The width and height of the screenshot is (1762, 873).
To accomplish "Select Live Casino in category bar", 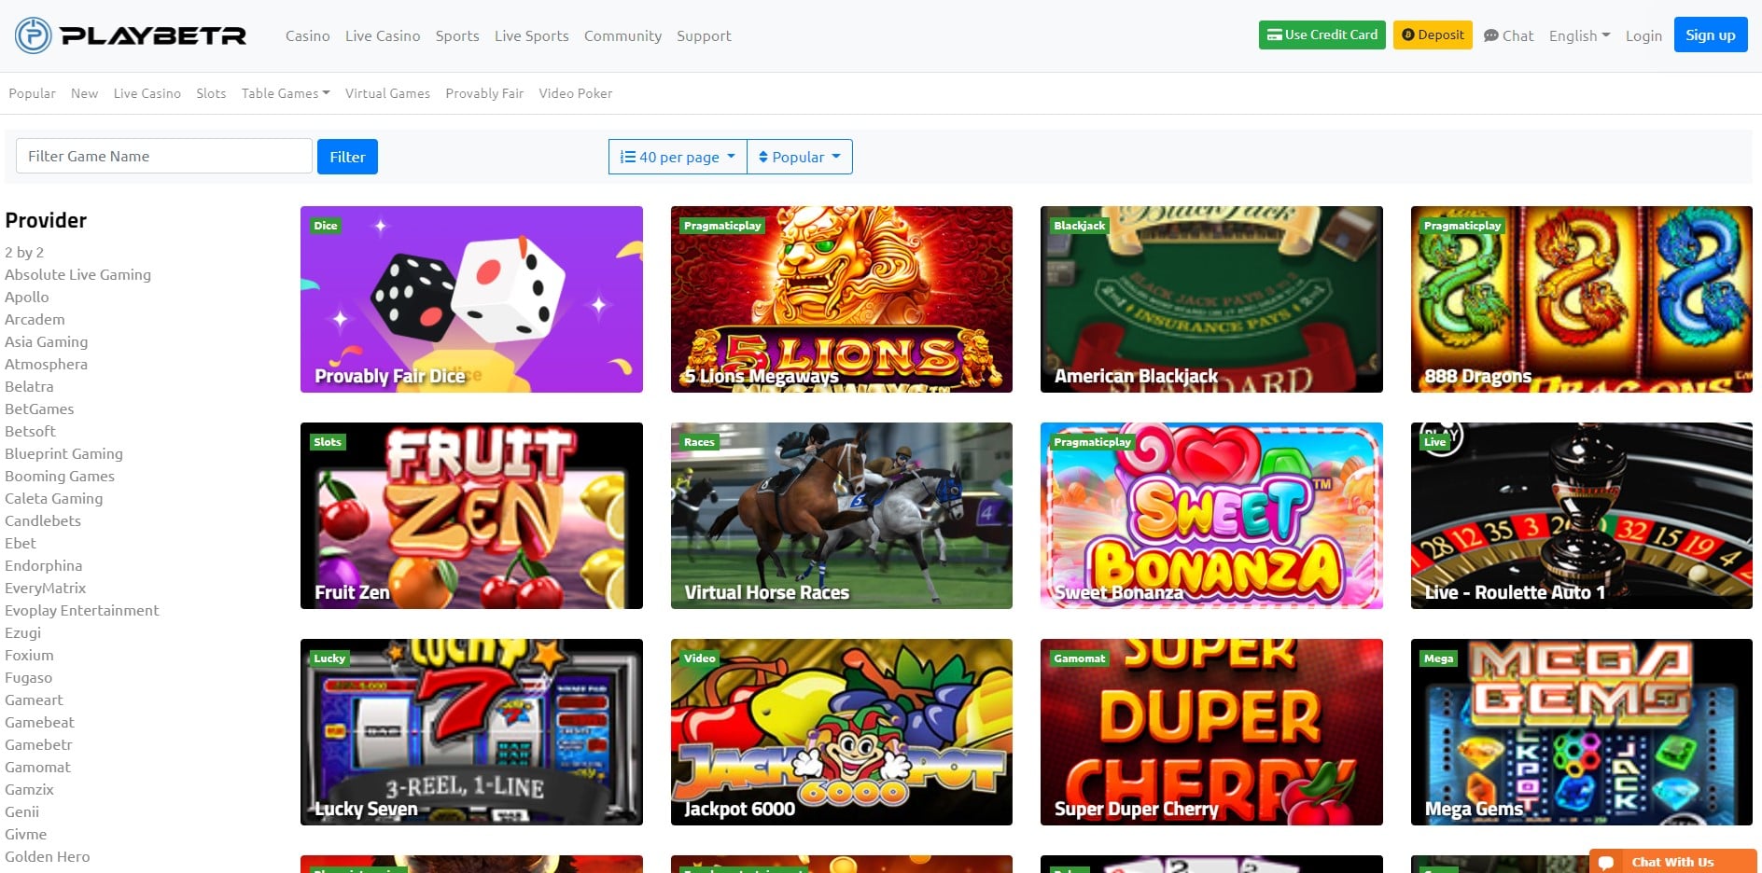I will click(x=147, y=93).
